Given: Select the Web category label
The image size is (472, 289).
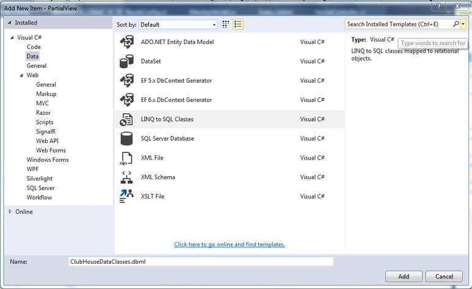Looking at the screenshot, I should 32,75.
